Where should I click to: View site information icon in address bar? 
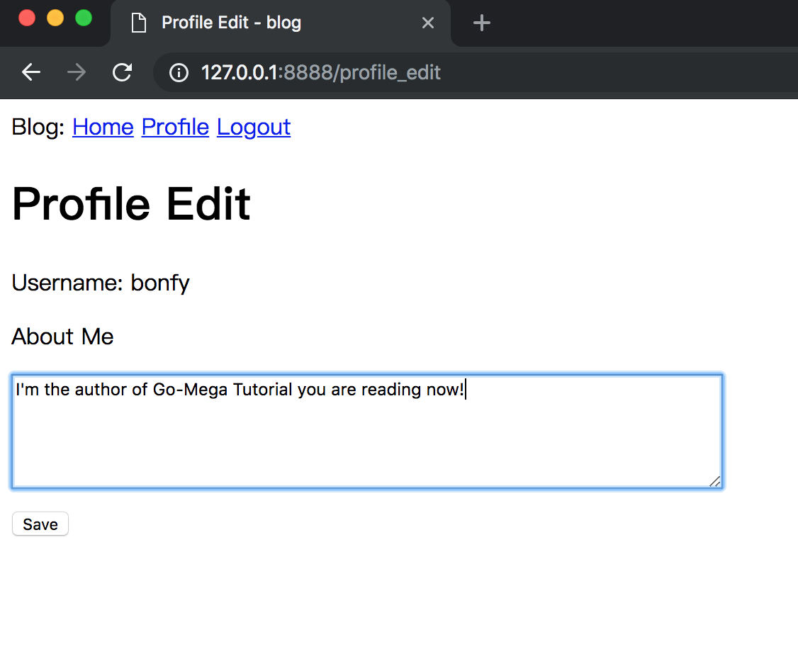(179, 72)
